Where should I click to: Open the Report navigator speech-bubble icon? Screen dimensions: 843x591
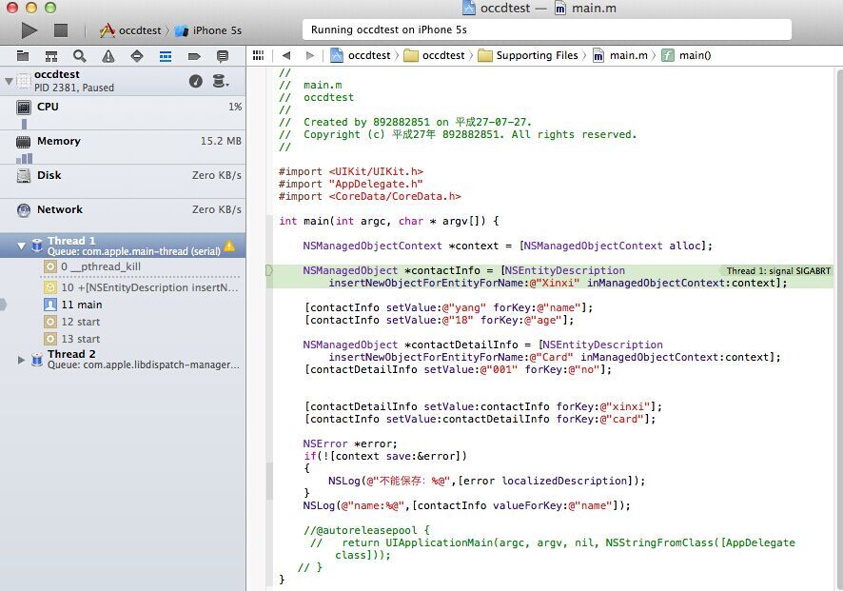point(222,56)
